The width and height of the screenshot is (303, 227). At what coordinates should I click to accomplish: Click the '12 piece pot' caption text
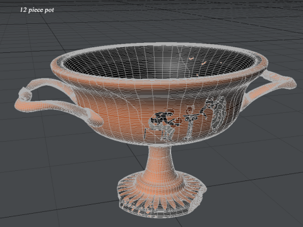tap(37, 10)
